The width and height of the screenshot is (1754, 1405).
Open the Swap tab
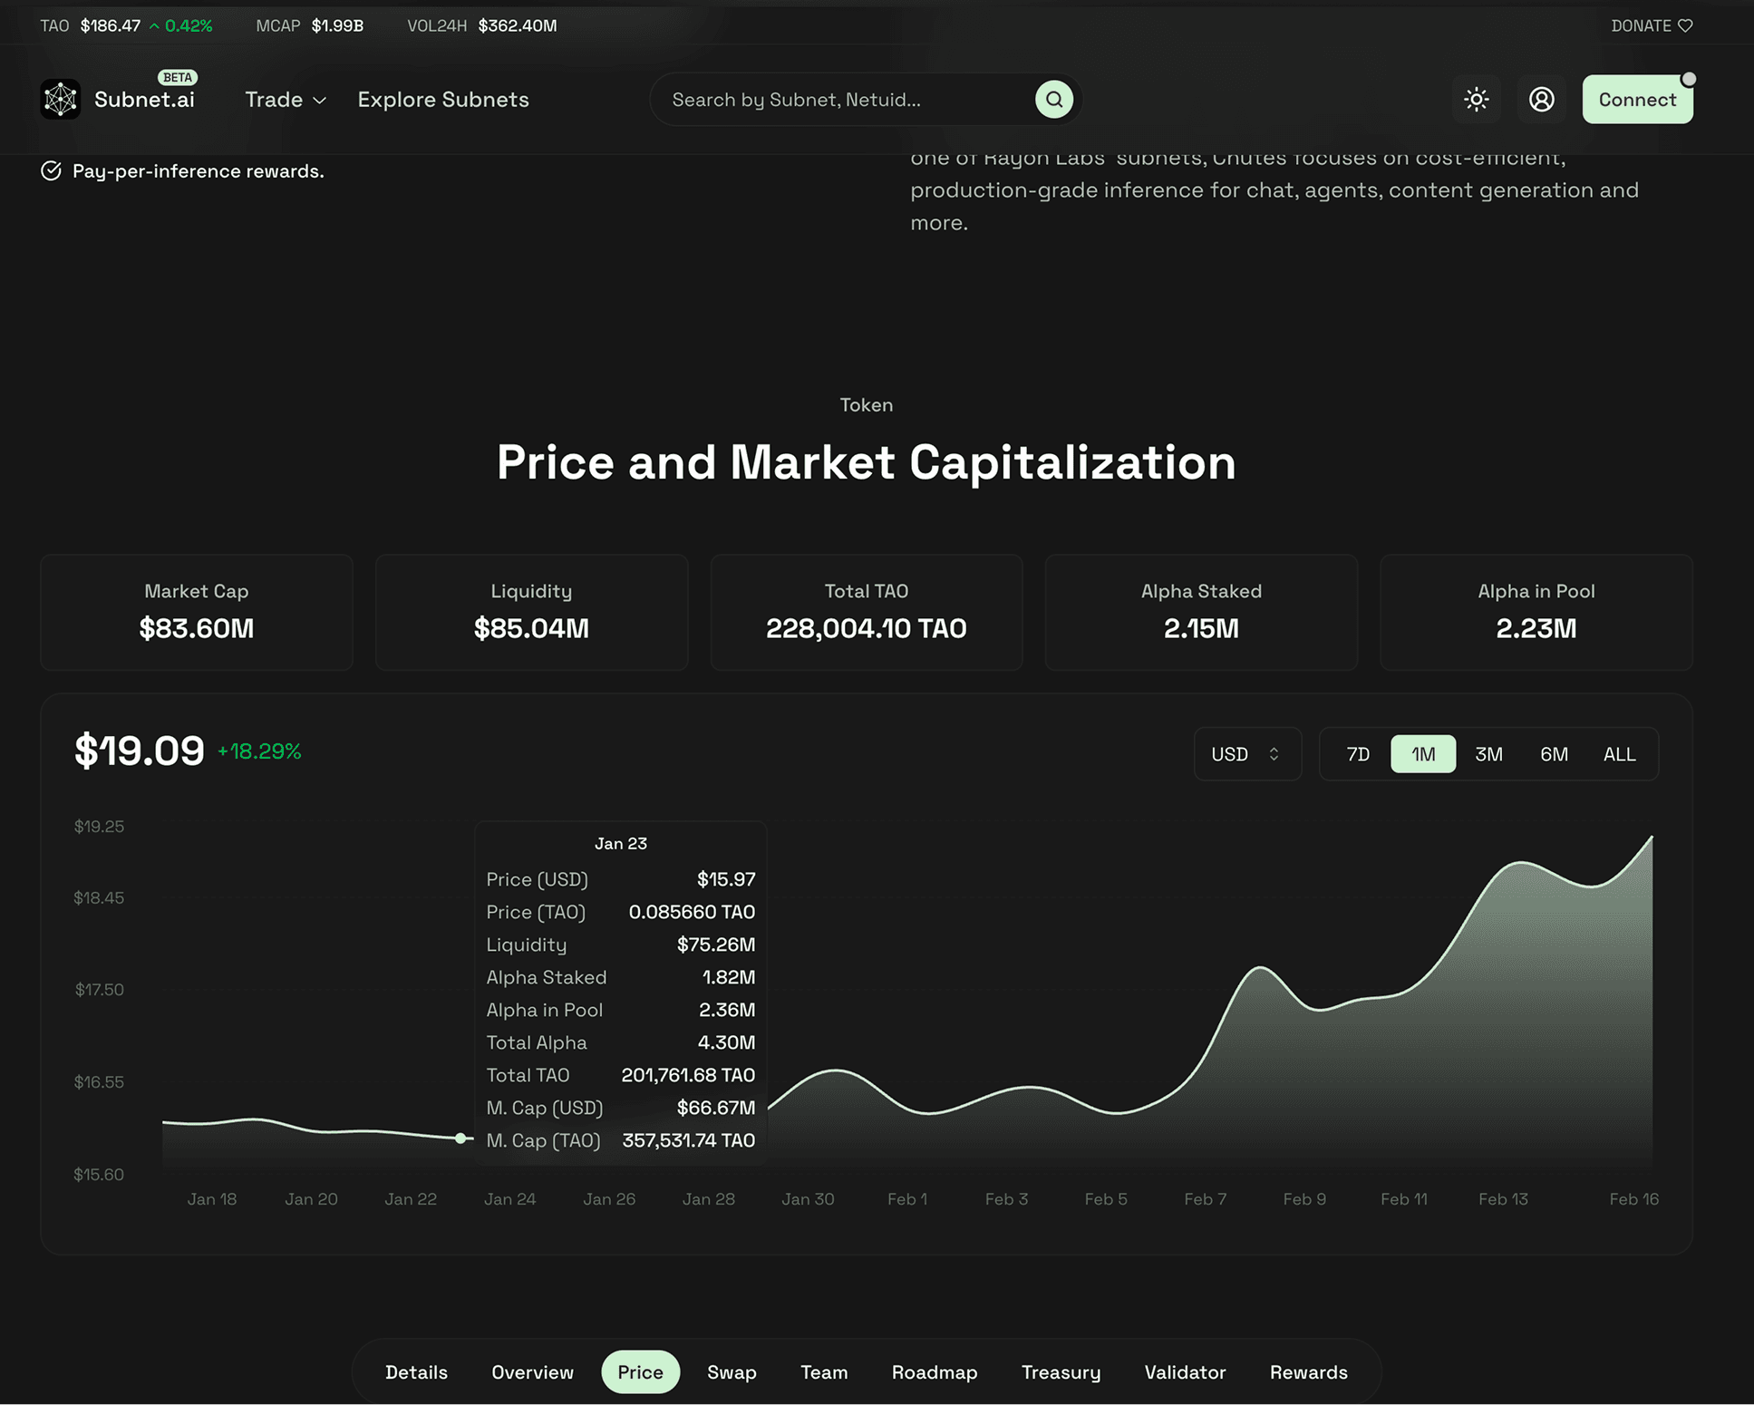[x=732, y=1371]
